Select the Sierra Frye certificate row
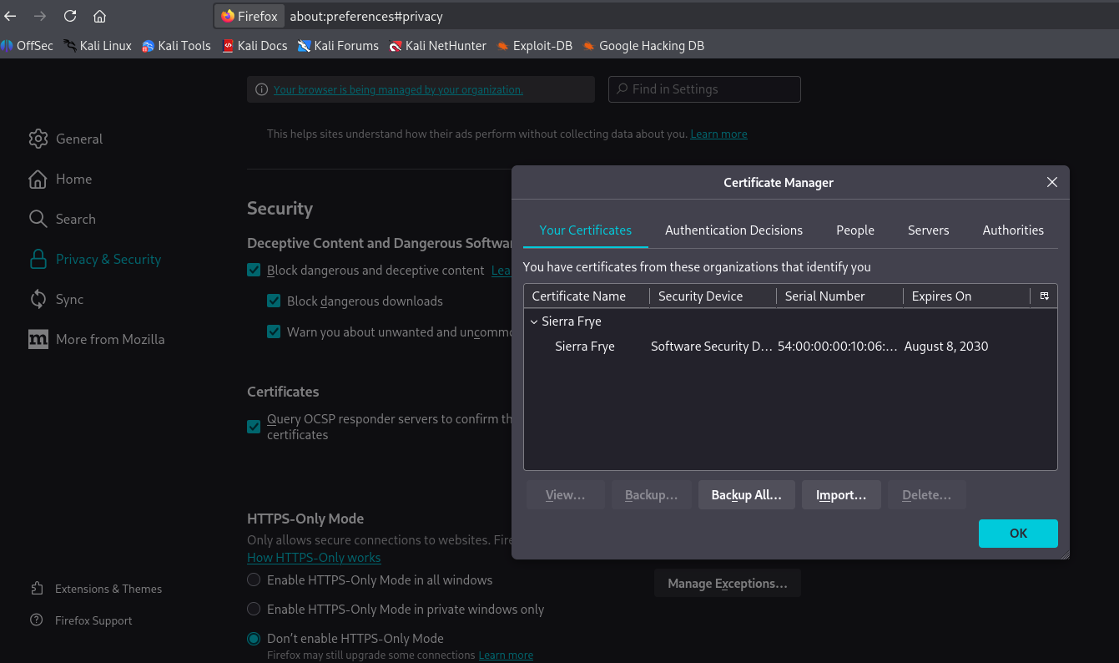 click(x=789, y=347)
